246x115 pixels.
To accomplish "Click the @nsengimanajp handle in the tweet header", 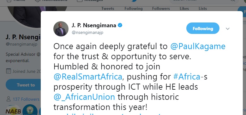I will (87, 33).
